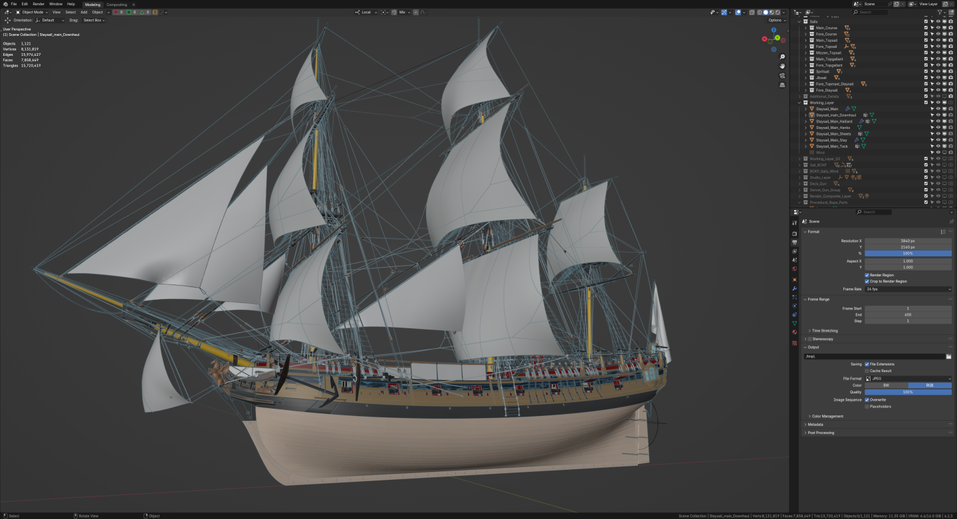The height and width of the screenshot is (519, 957).
Task: Enable the Placeholders checkbox
Action: 867,406
